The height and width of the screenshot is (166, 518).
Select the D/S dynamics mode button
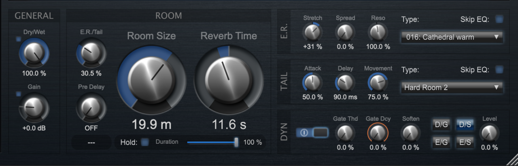pos(465,124)
